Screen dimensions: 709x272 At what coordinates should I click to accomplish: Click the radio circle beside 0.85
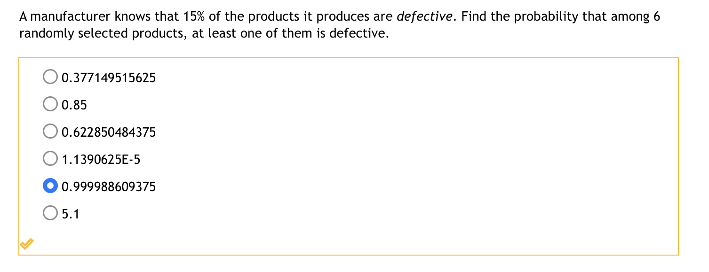(x=50, y=103)
